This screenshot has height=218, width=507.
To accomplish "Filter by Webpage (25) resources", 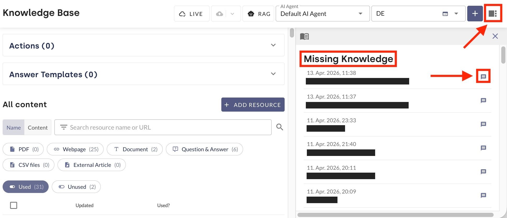I will [75, 149].
